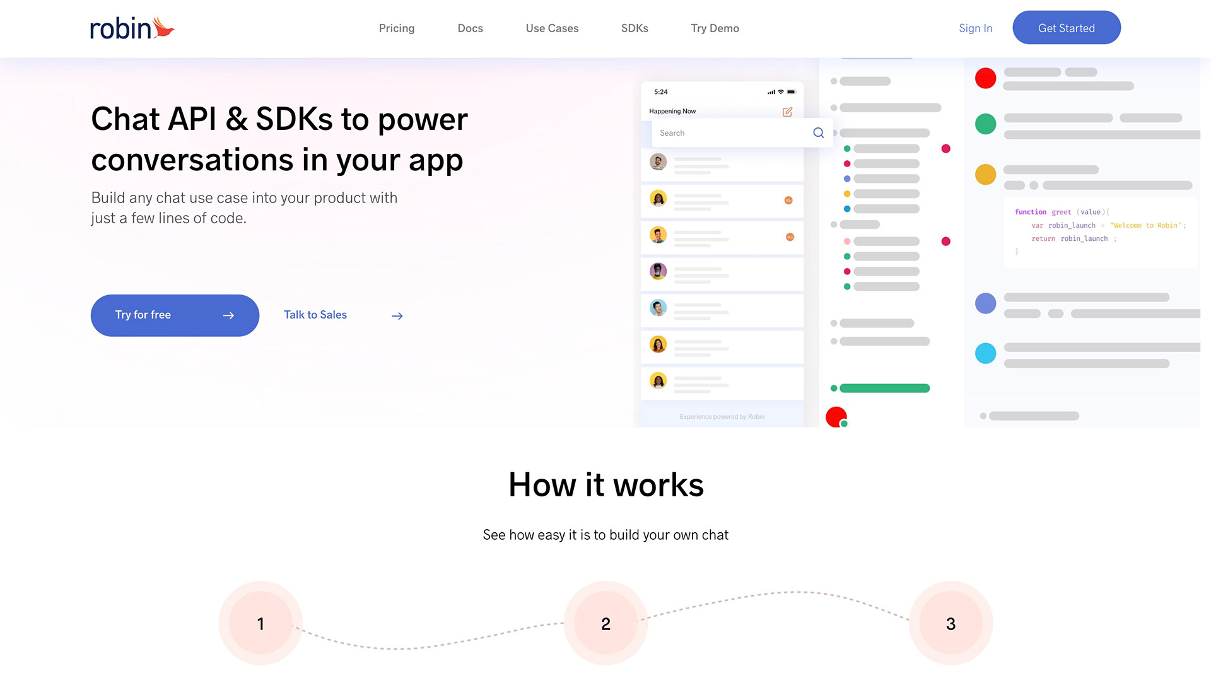Go to Use Cases in navigation
1211x683 pixels.
[552, 28]
